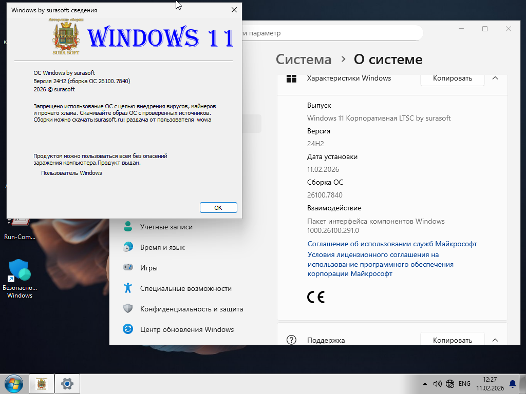Click the volume speaker tray icon
This screenshot has height=394, width=526.
point(438,384)
